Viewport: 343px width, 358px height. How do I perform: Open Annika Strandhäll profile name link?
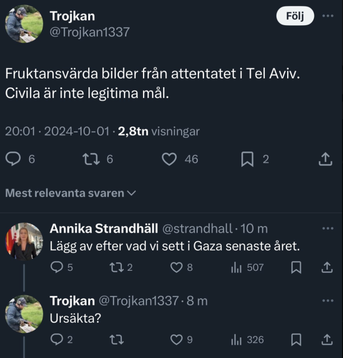click(x=103, y=228)
